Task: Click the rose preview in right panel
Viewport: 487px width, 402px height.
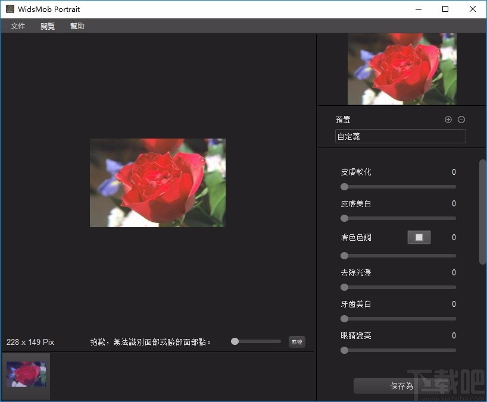Action: pos(402,69)
